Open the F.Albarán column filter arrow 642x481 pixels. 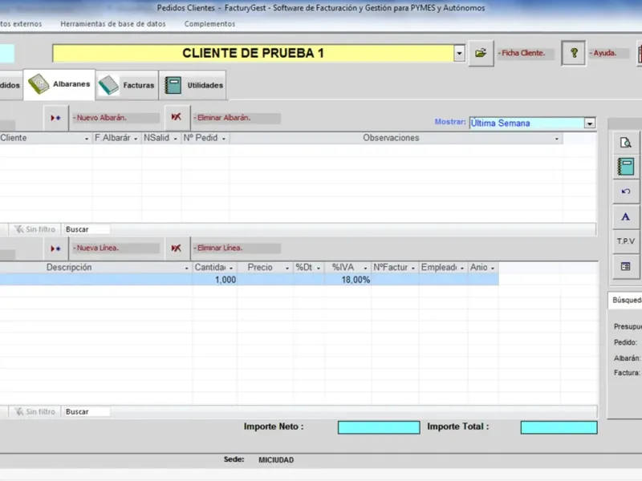point(136,139)
